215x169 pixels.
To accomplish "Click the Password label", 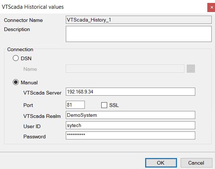I will [x=34, y=137].
